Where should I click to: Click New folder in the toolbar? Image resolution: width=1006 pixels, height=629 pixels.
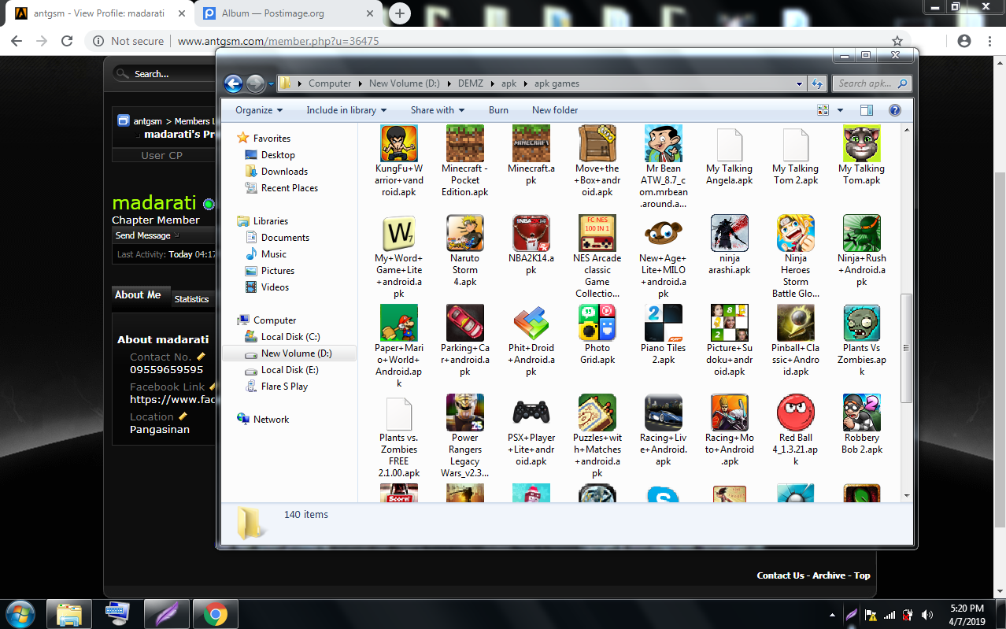coord(555,110)
